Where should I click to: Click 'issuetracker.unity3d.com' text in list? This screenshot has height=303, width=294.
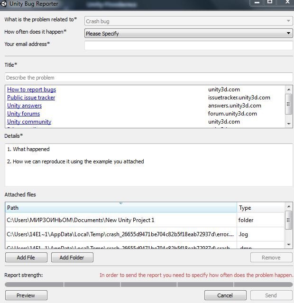click(x=239, y=98)
